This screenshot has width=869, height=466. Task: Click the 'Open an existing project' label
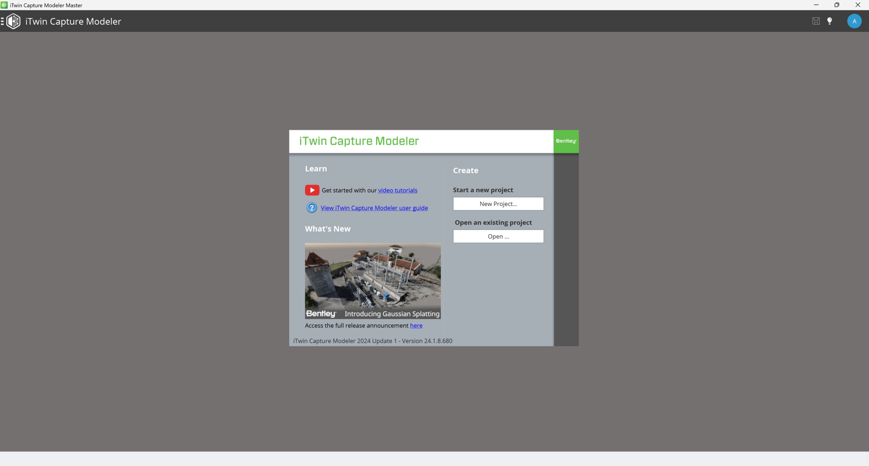click(493, 222)
